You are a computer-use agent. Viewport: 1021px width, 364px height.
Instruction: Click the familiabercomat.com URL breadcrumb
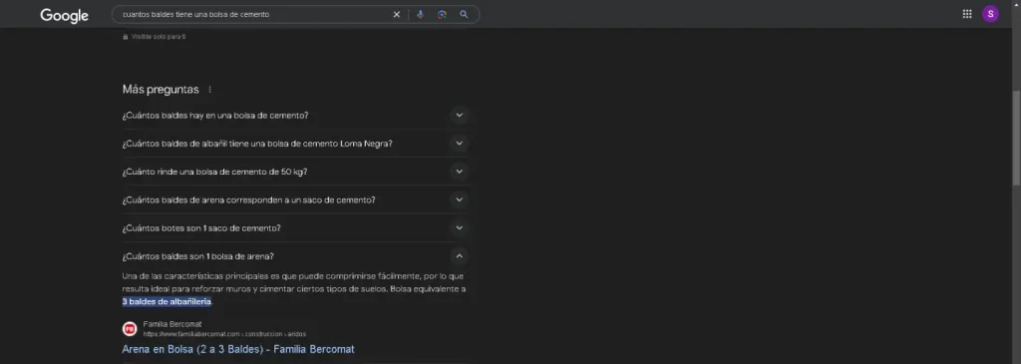224,334
